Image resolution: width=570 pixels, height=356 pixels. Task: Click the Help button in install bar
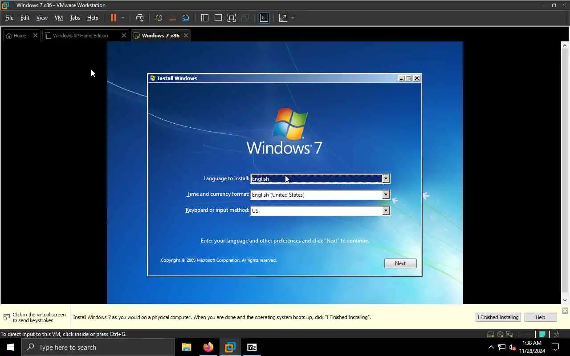[x=540, y=317]
